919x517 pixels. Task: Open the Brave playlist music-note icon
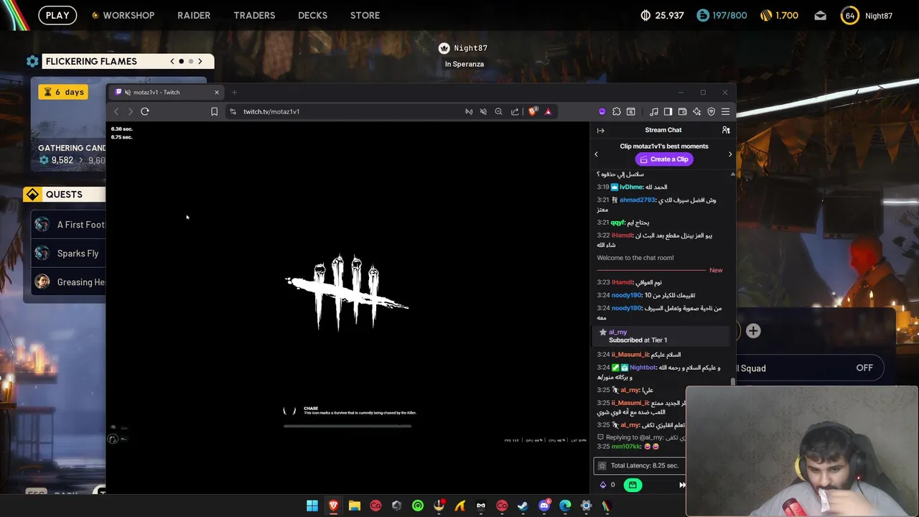click(653, 111)
